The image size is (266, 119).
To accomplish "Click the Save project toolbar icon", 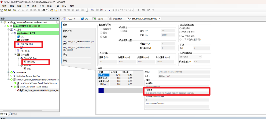I will pyautogui.click(x=10, y=10).
